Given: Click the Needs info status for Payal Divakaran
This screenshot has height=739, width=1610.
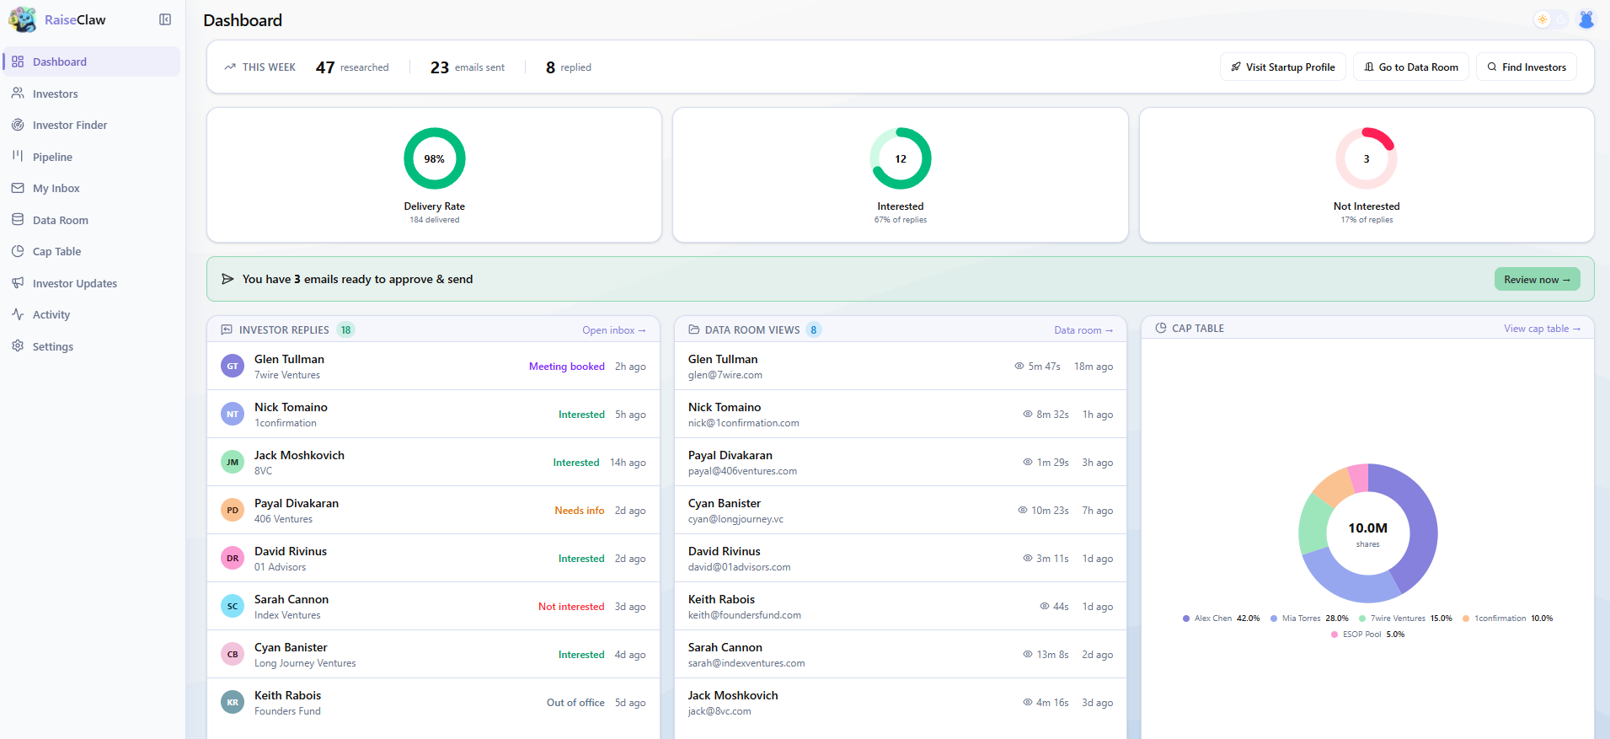Looking at the screenshot, I should pyautogui.click(x=580, y=511).
